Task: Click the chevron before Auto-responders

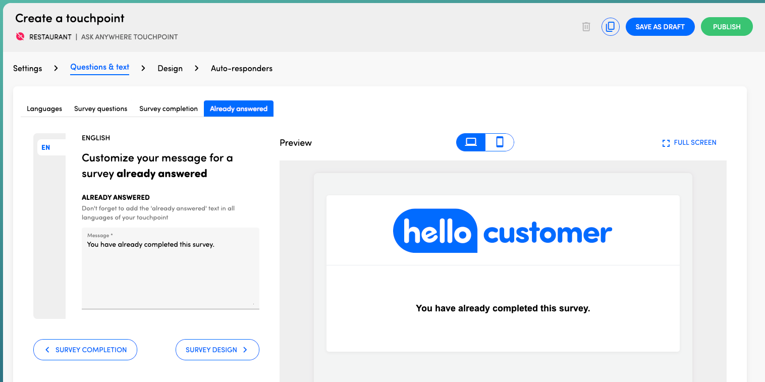Action: tap(197, 68)
